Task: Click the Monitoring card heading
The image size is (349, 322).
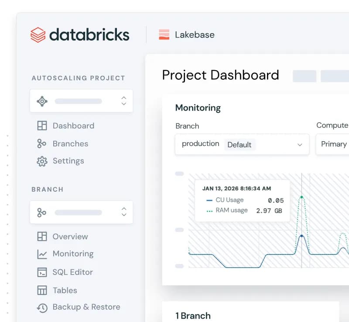Action: 198,108
